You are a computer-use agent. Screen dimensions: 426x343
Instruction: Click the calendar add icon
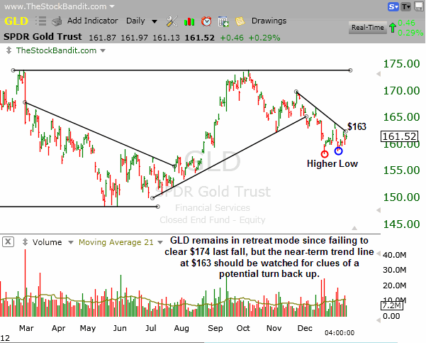click(x=223, y=21)
